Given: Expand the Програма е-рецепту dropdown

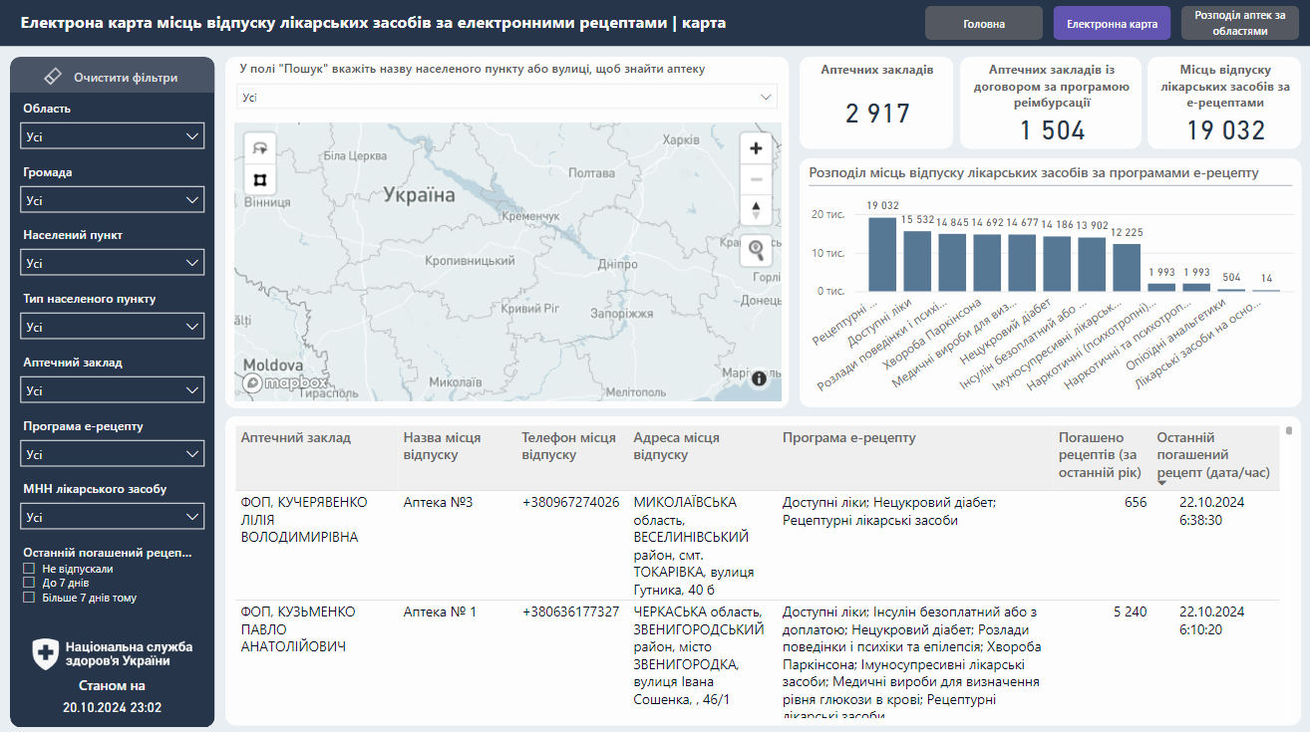Looking at the screenshot, I should click(112, 453).
